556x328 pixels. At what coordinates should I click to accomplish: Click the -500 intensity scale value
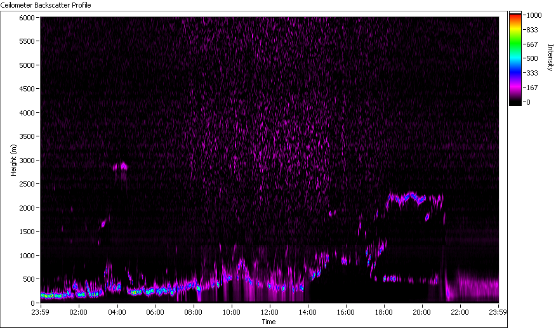tap(531, 58)
